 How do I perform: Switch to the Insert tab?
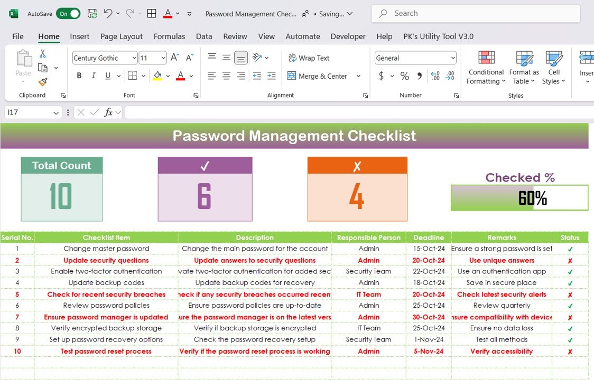[80, 36]
